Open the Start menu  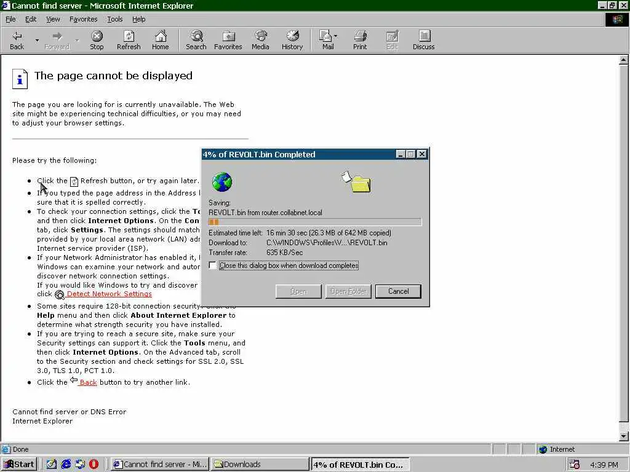[19, 465]
